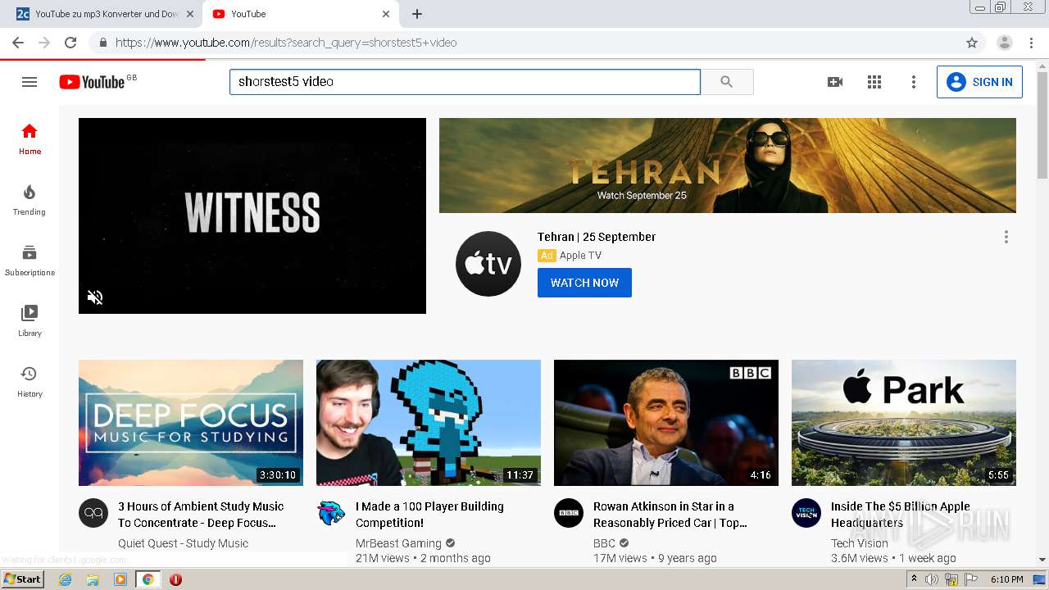The image size is (1049, 590).
Task: Open the Deep Focus study music thumbnail
Action: (x=191, y=423)
